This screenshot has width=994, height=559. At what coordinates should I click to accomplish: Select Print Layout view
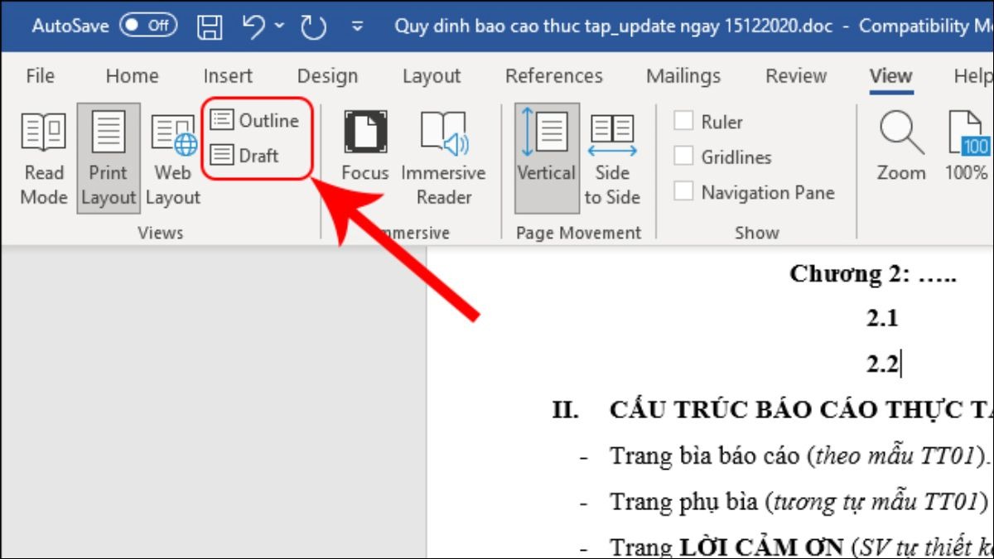click(x=109, y=159)
